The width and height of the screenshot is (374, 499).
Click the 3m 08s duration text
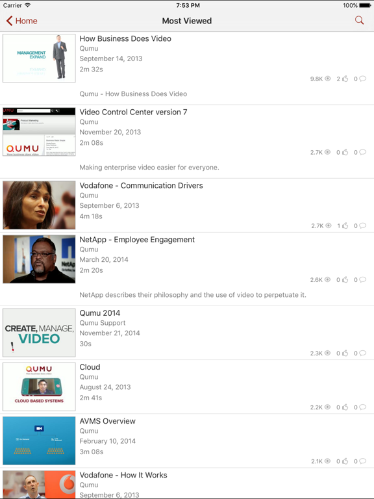pyautogui.click(x=92, y=452)
